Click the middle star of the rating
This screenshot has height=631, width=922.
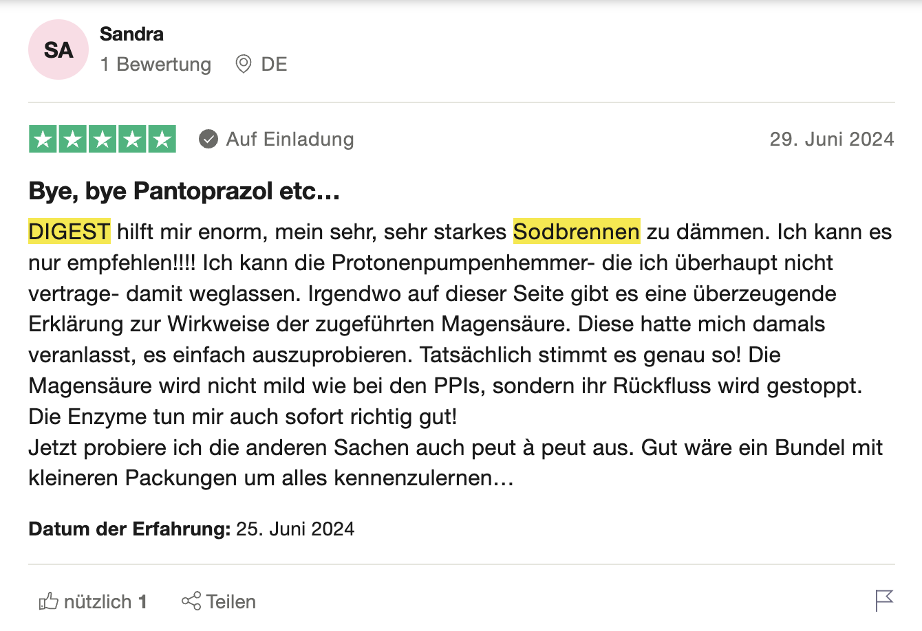(103, 140)
